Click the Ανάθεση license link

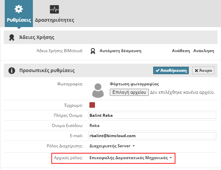(x=181, y=51)
